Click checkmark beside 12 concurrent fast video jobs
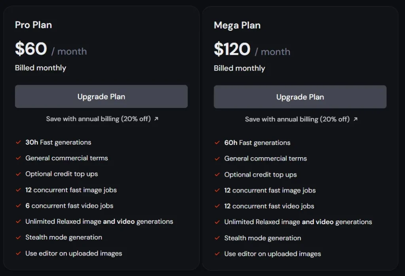The height and width of the screenshot is (276, 405). coord(217,206)
